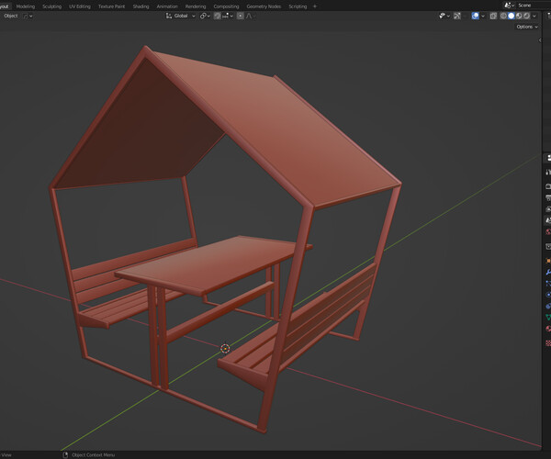Open the viewport shading dropdown arrow

point(534,16)
